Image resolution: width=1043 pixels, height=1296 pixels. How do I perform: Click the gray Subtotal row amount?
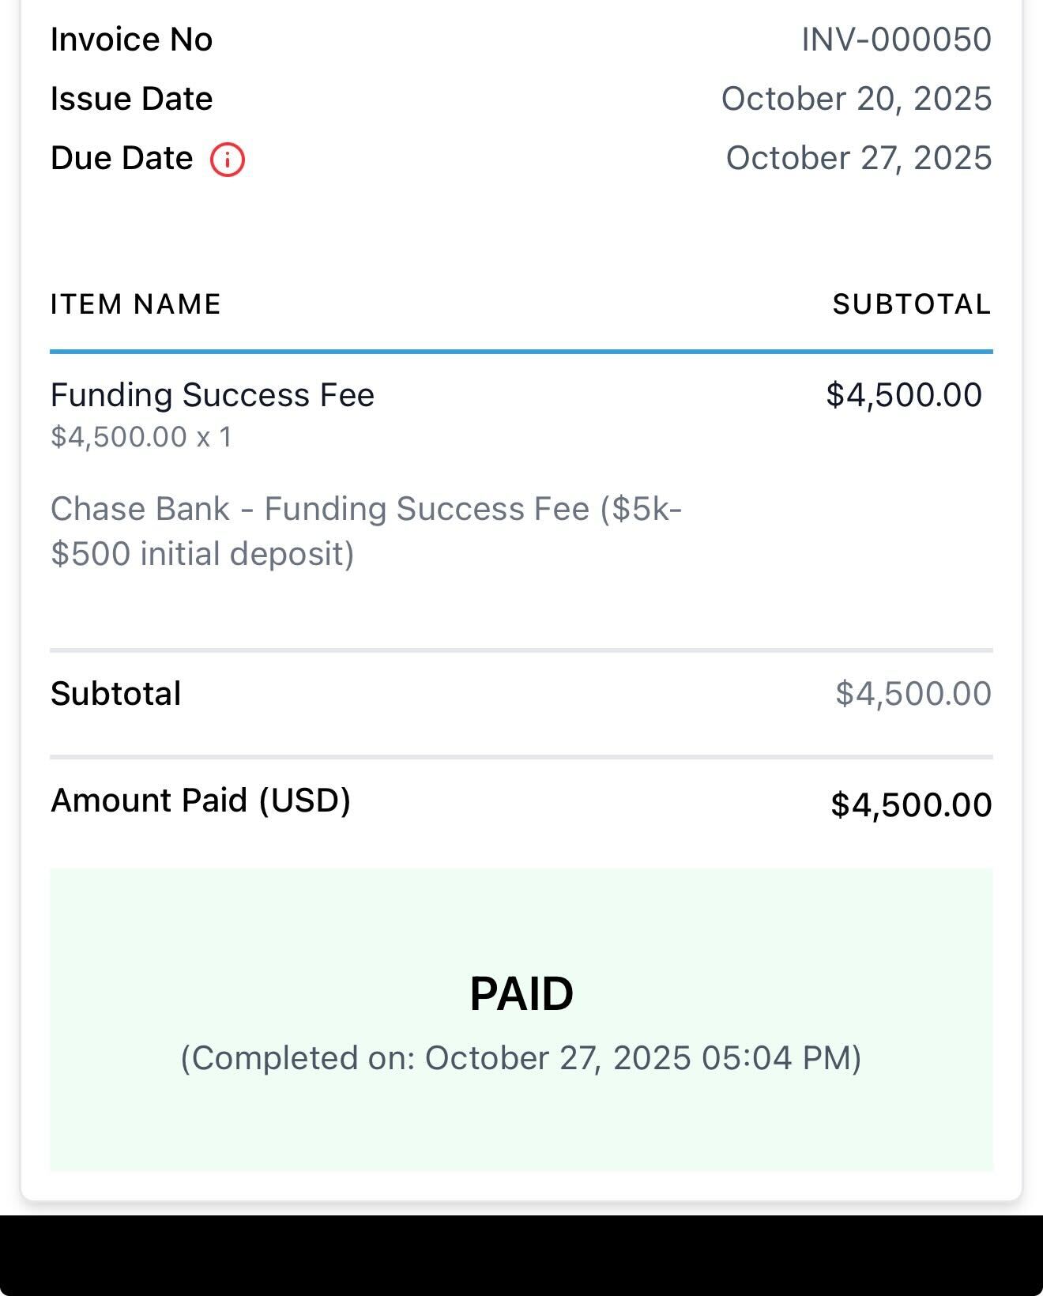click(x=913, y=694)
